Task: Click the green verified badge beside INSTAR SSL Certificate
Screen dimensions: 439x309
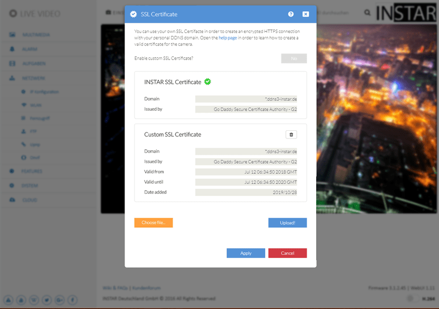Action: point(208,82)
